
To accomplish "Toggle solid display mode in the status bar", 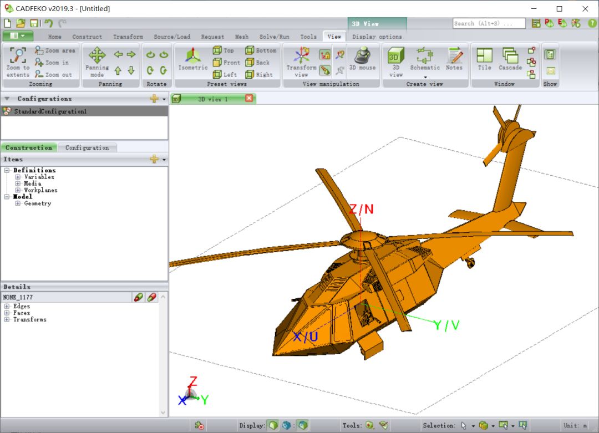I will click(273, 425).
